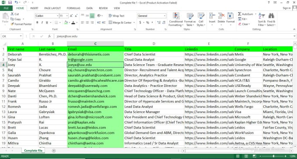Select column C header
This screenshot has height=159, width=297.
click(95, 44)
